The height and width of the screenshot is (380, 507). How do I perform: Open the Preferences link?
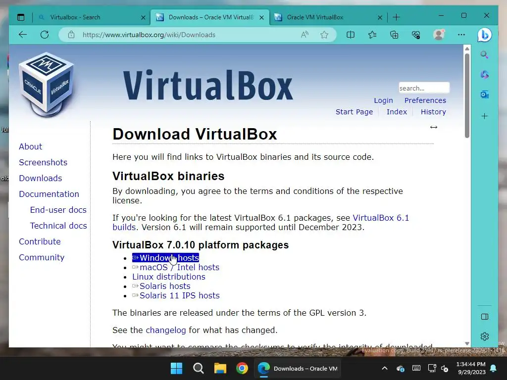coord(425,100)
